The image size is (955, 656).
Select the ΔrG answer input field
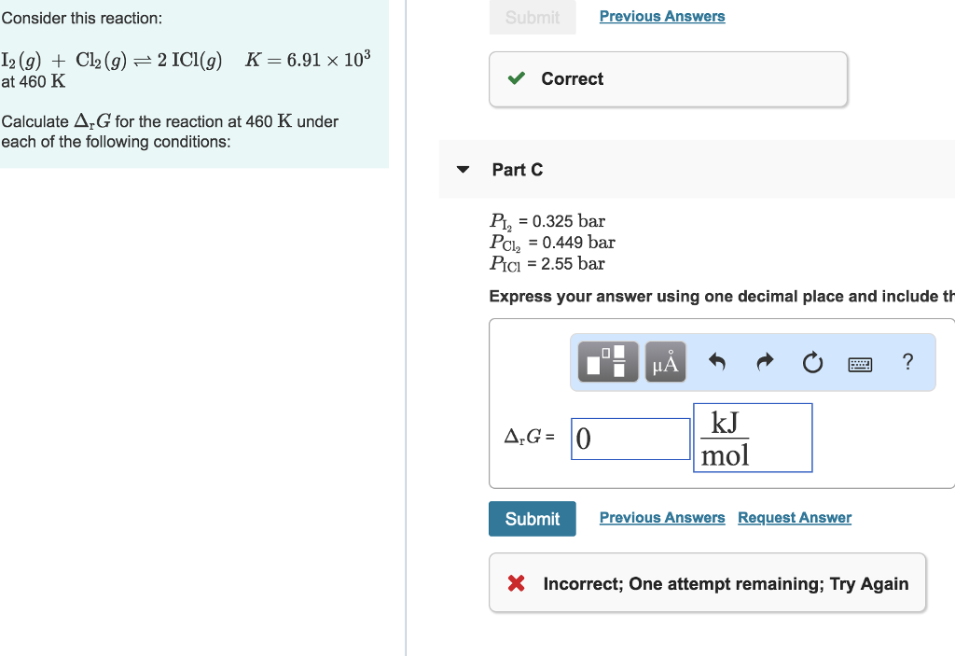coord(630,439)
